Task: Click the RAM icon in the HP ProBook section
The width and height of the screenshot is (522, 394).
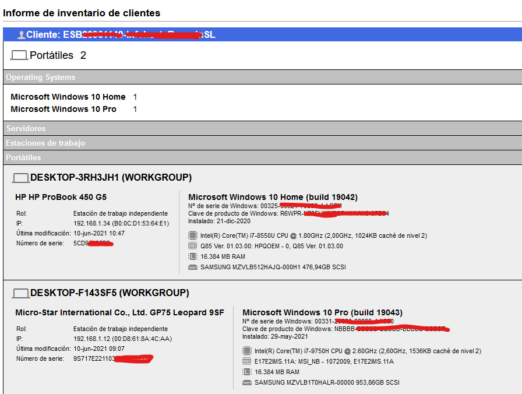Action: pyautogui.click(x=193, y=256)
